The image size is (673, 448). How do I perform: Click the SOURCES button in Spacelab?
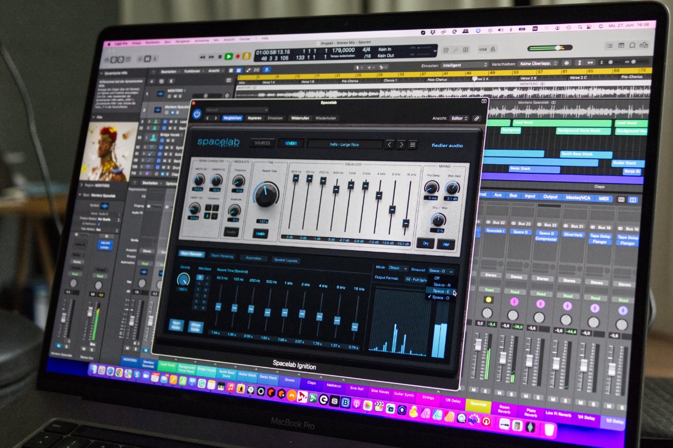click(x=262, y=143)
